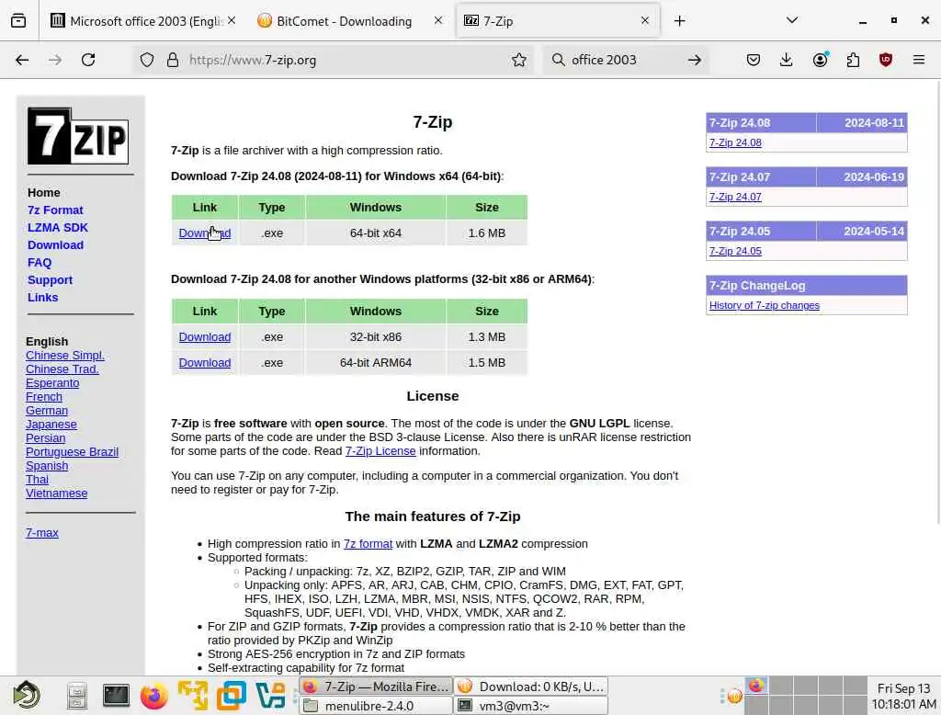Select the 7-Zip browser tab
Screen dimensions: 941x715
pyautogui.click(x=558, y=21)
